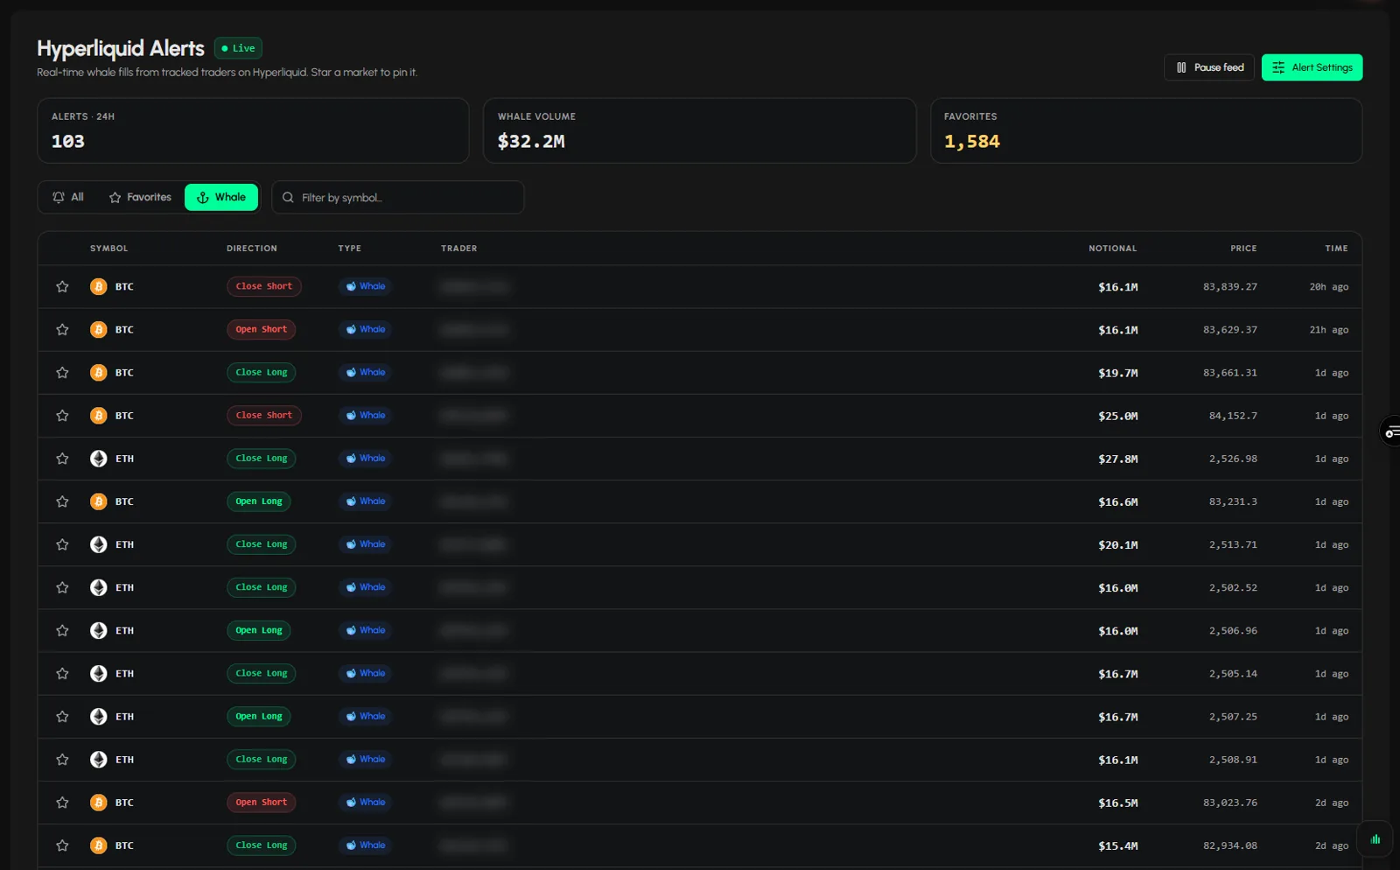Click the SYMBOL column header

[x=108, y=249]
